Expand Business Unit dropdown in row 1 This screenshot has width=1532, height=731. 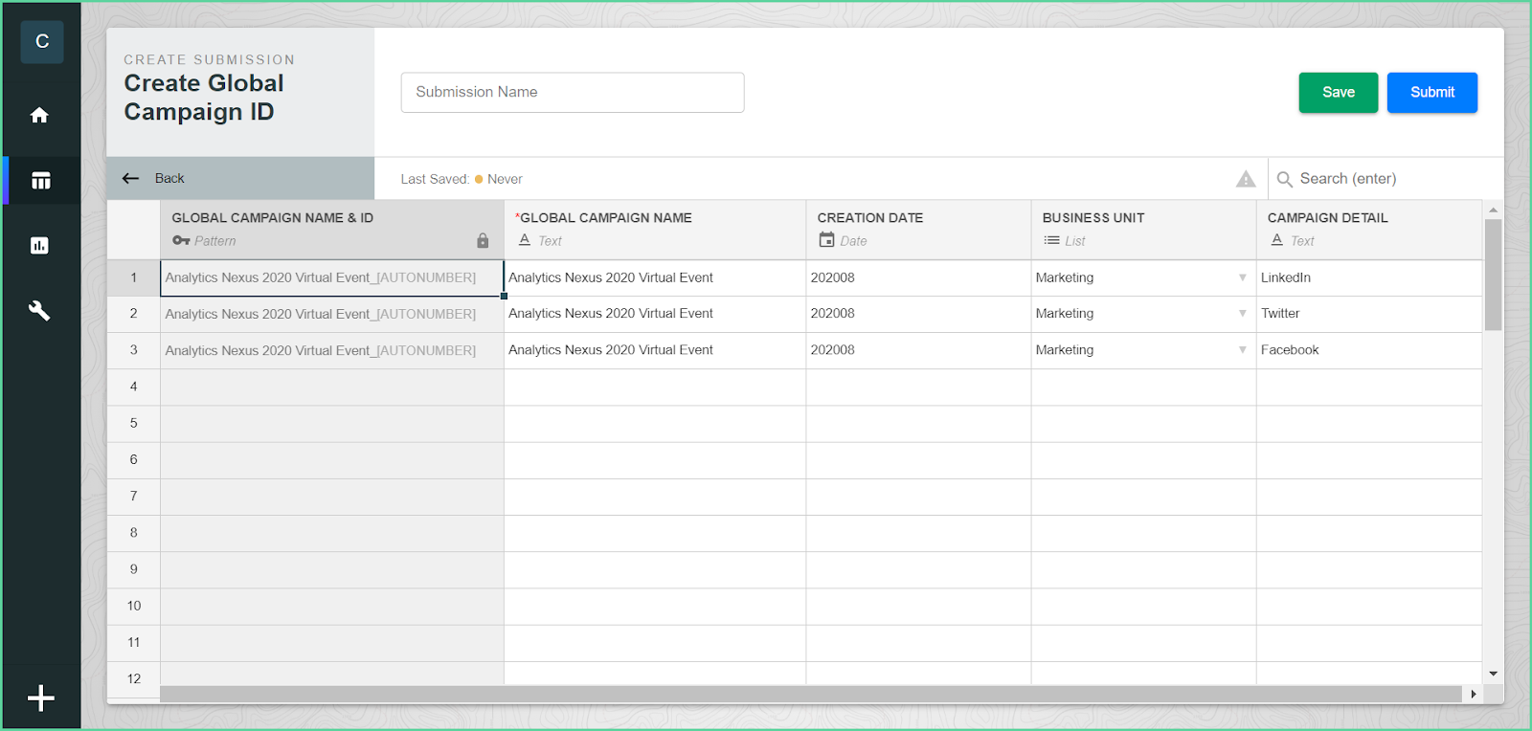[1242, 277]
